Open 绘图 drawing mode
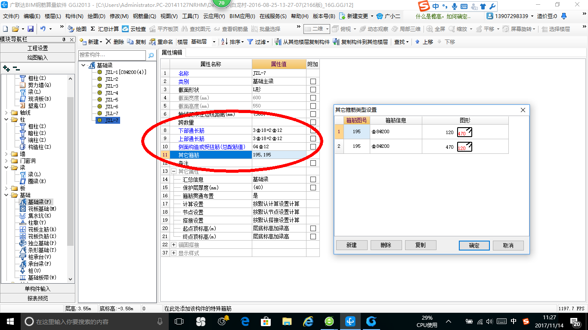Image resolution: width=588 pixels, height=330 pixels. point(77,29)
